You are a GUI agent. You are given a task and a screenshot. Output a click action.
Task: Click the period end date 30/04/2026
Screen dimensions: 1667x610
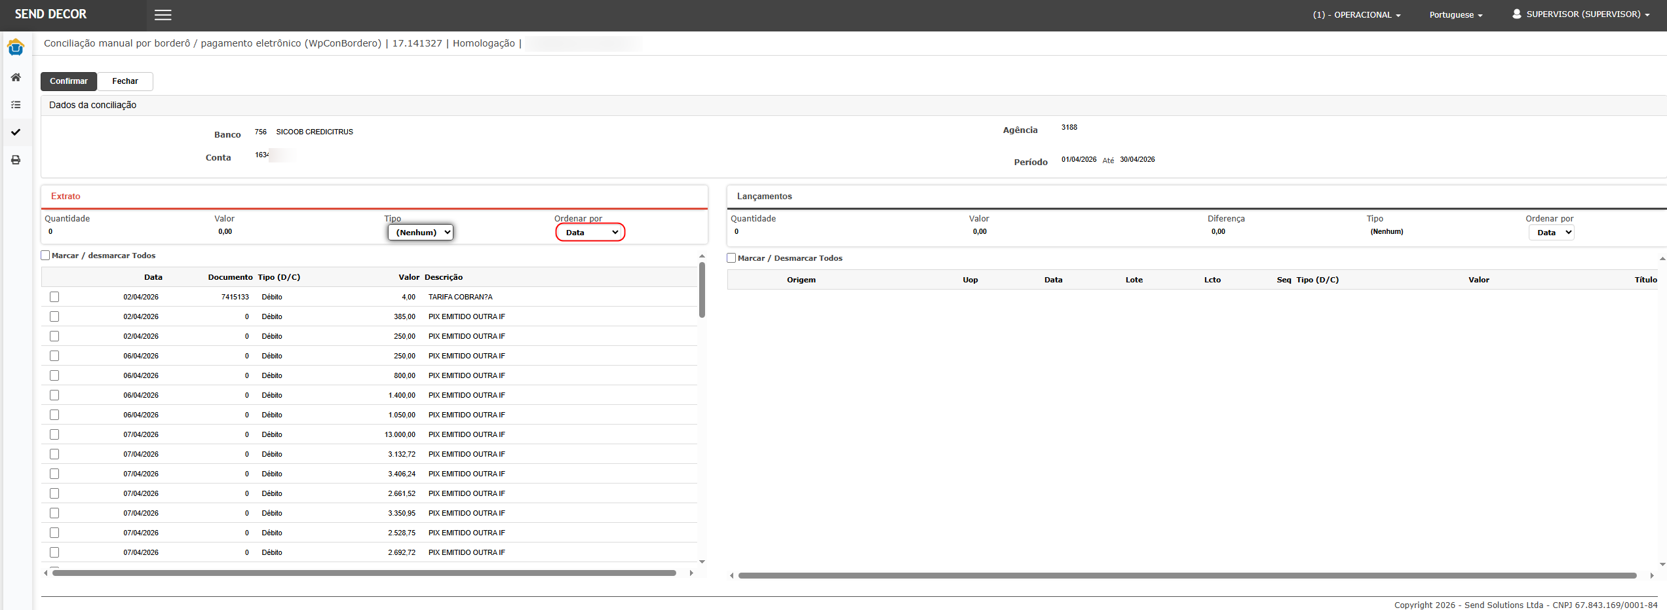click(x=1138, y=160)
